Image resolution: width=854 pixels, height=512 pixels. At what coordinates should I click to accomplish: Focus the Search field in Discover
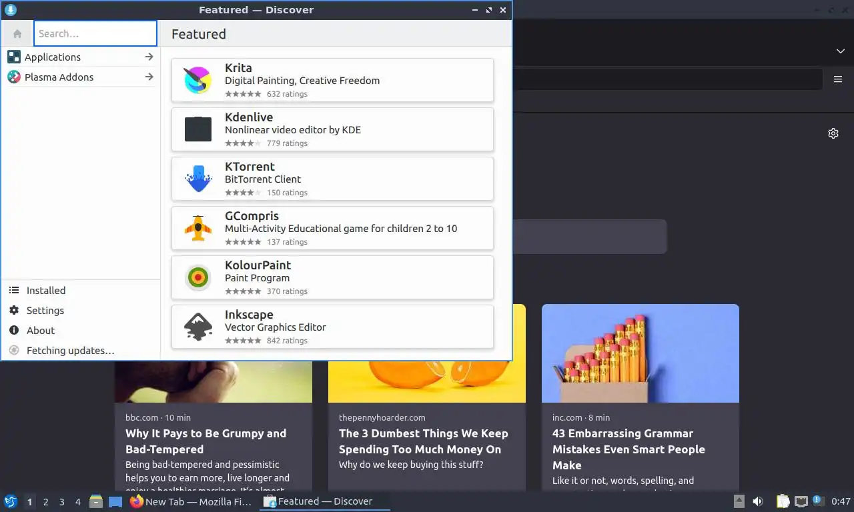click(x=95, y=33)
